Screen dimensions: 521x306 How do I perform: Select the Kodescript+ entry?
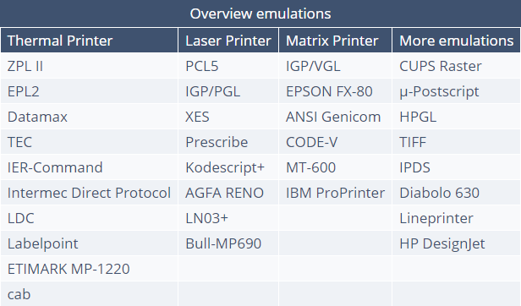click(225, 167)
